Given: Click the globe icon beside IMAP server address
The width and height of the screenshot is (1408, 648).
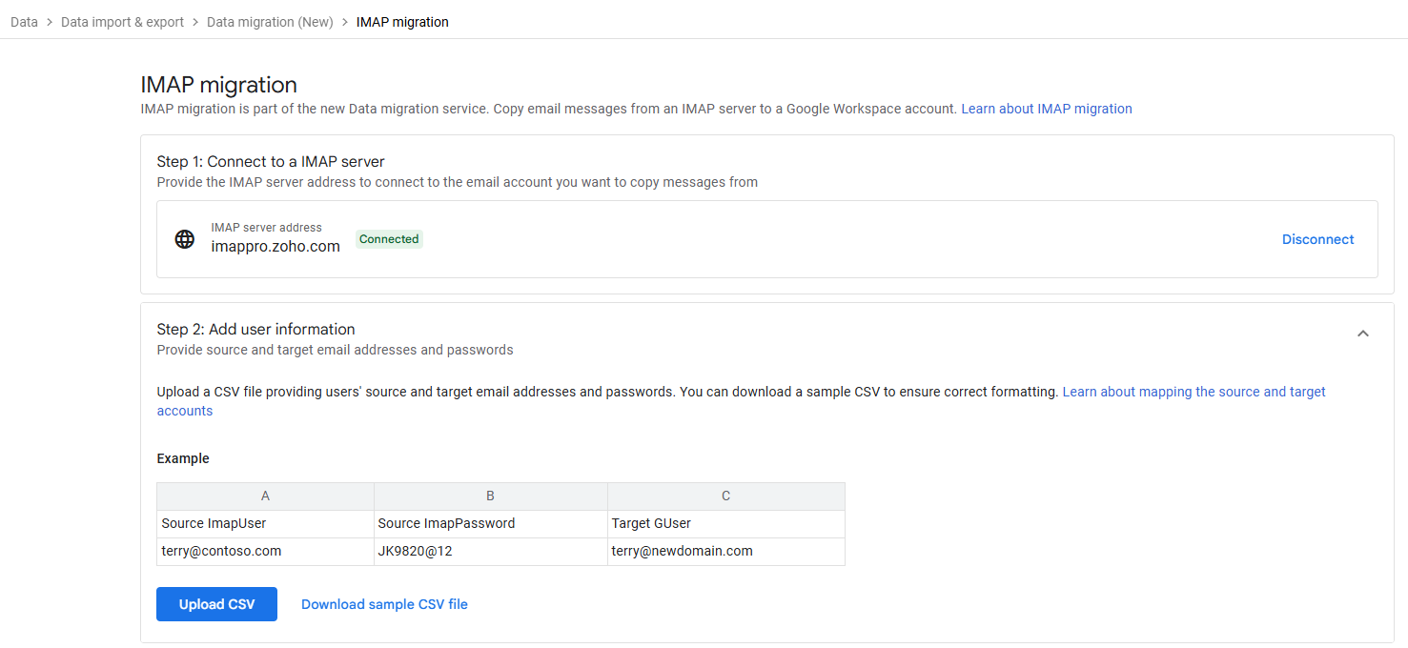Looking at the screenshot, I should [185, 239].
